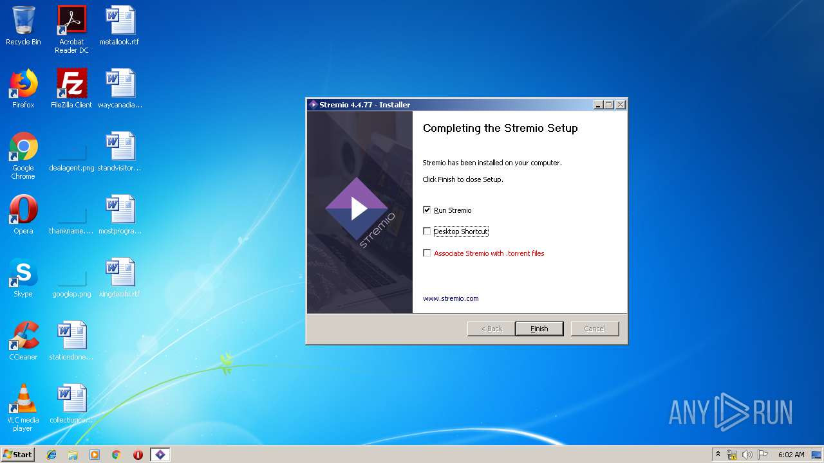Open Skype desktop shortcut
824x463 pixels.
tap(23, 278)
